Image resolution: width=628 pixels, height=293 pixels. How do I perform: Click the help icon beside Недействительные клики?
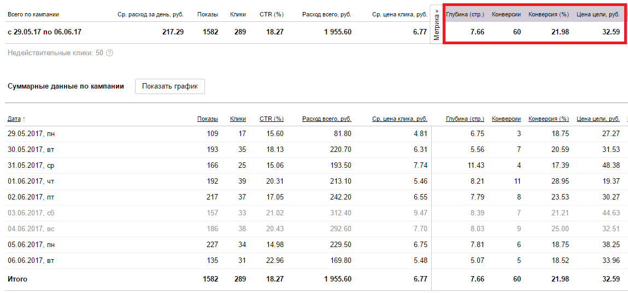pyautogui.click(x=109, y=53)
